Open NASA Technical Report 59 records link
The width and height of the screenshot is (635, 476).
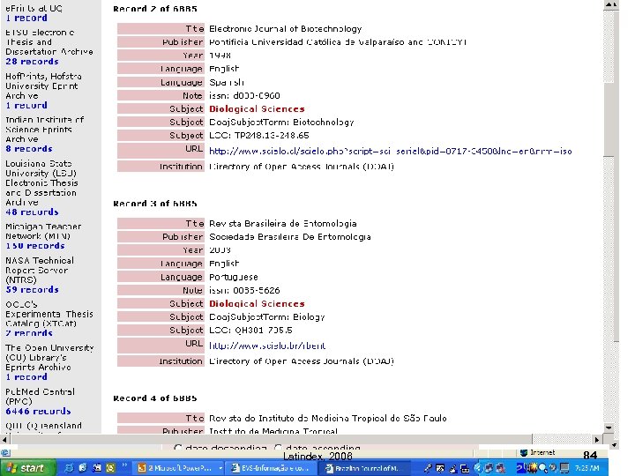32,290
